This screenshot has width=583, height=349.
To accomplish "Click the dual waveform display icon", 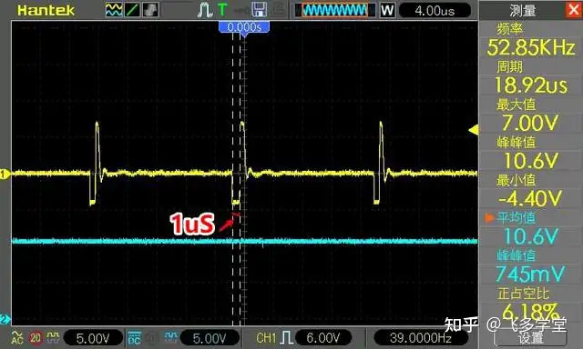I will 113,10.
